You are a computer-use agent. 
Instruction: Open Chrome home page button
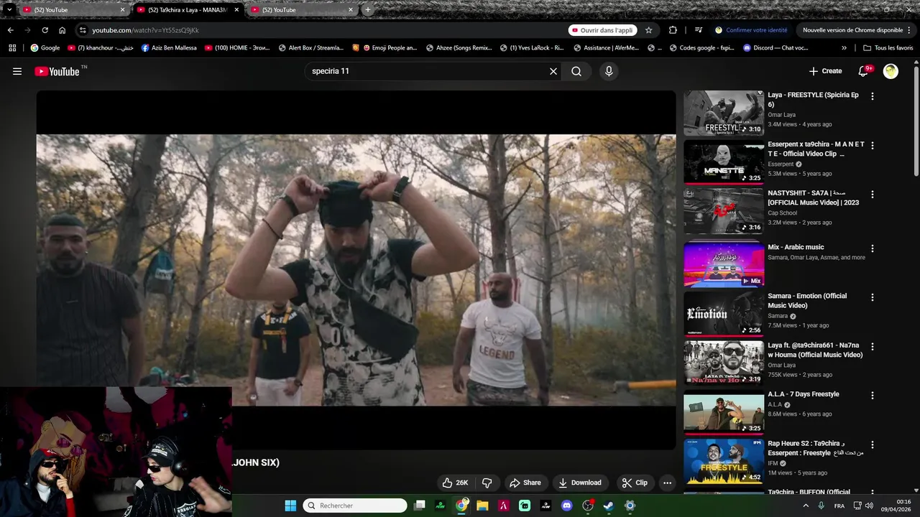click(62, 30)
